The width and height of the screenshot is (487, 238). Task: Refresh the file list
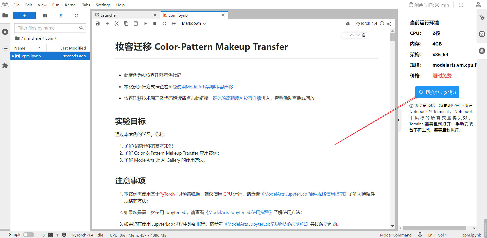77,16
